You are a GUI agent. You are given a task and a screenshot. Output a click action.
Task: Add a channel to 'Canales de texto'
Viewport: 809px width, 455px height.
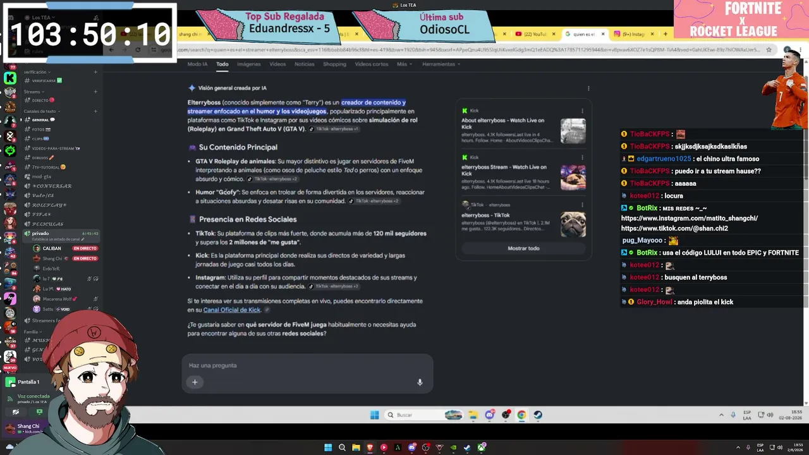tap(95, 111)
